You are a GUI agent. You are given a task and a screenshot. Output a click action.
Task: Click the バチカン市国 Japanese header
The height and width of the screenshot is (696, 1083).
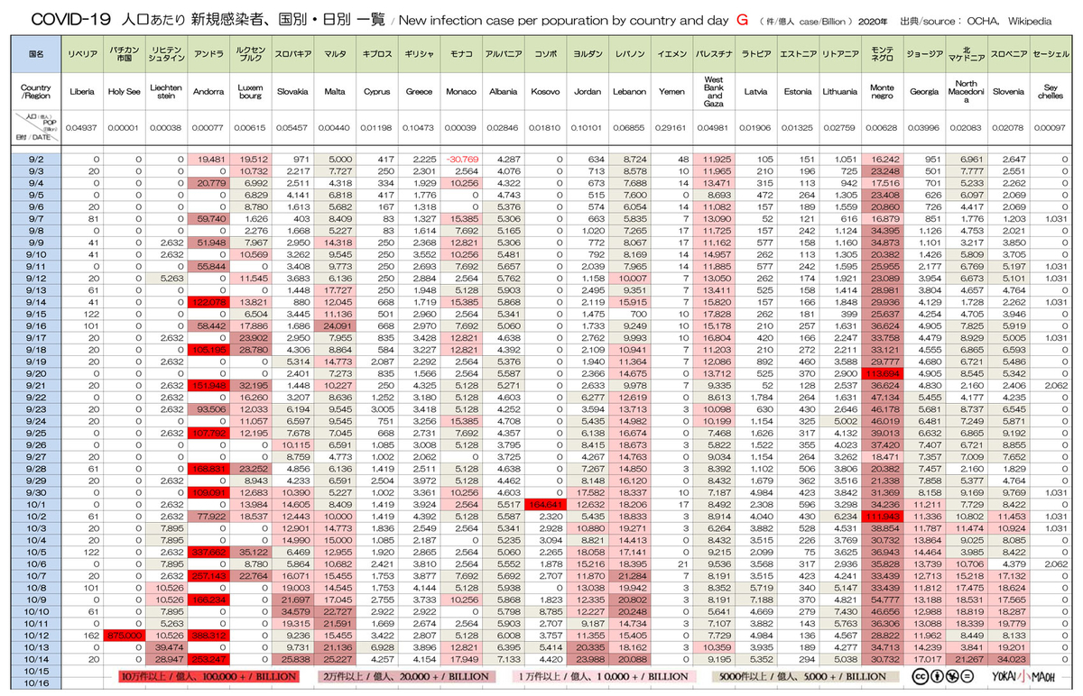124,54
